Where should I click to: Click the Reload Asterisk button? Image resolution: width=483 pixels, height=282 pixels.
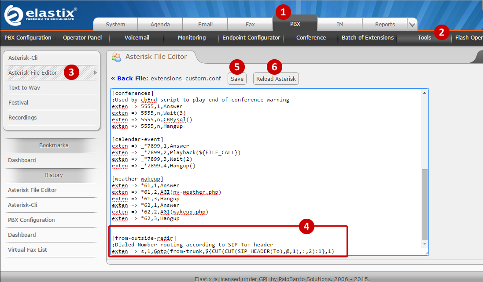click(276, 79)
